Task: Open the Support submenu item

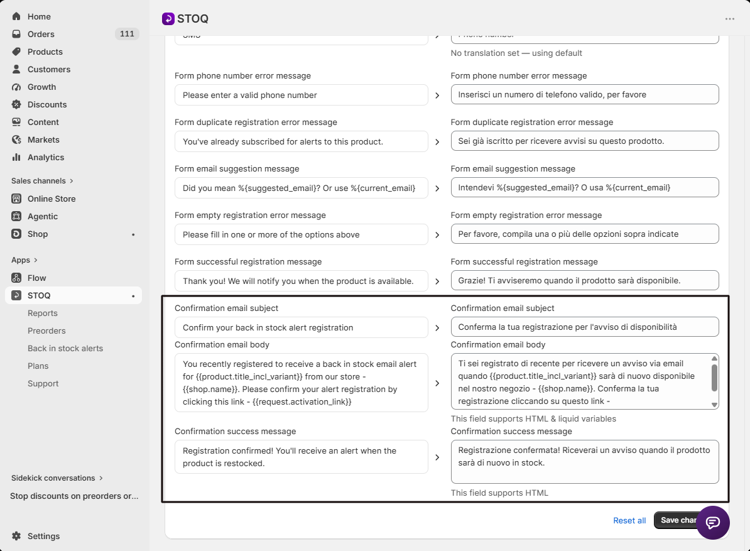Action: tap(43, 384)
